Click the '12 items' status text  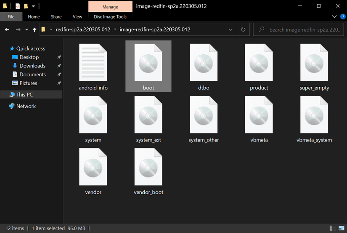(15, 228)
